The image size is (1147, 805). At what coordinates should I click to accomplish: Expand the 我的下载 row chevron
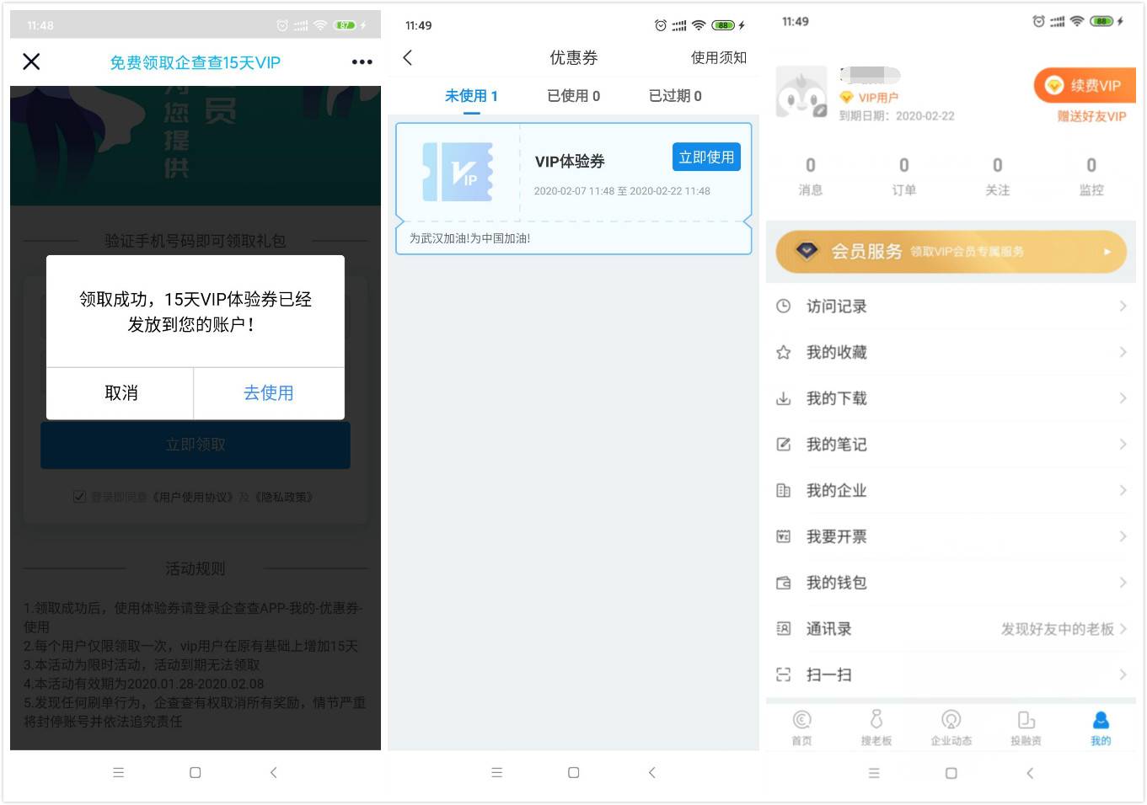click(1123, 398)
